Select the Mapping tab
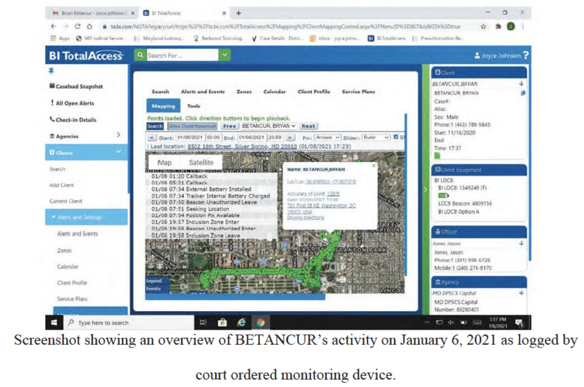 (x=163, y=106)
